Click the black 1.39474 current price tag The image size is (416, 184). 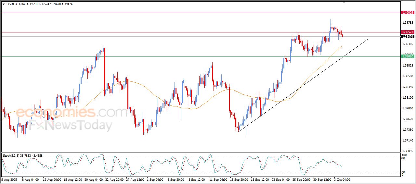(x=408, y=37)
